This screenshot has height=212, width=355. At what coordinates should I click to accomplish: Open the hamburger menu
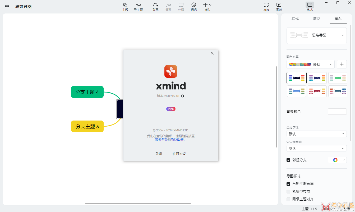coord(7,7)
